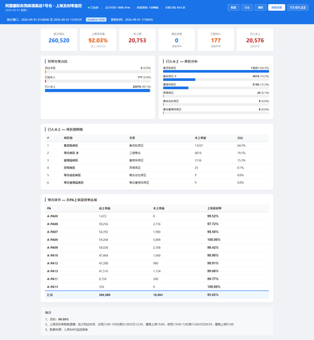Click the 17:01:22 clock in the header
This screenshot has width=314, height=340.
point(298,7)
